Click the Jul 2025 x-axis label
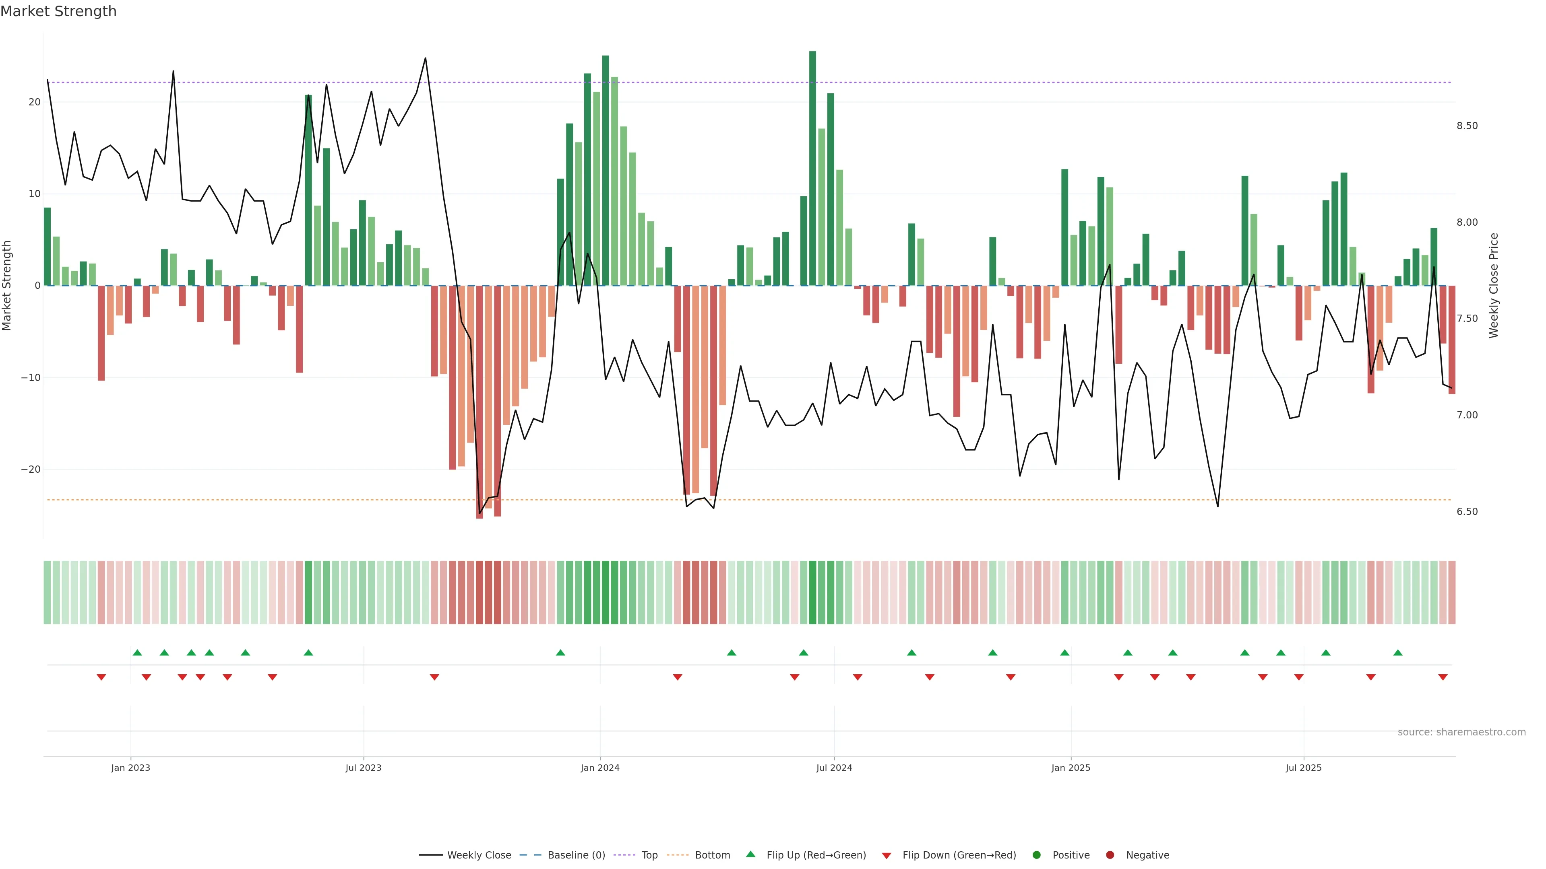This screenshot has width=1546, height=869. click(x=1303, y=768)
